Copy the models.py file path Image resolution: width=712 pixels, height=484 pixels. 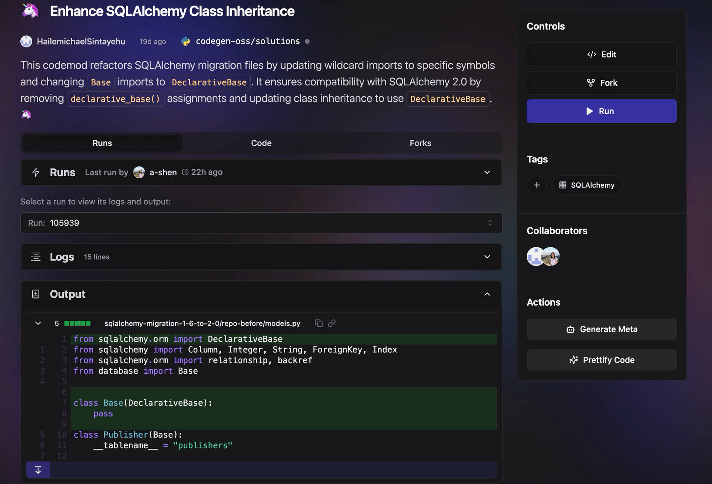pos(319,323)
